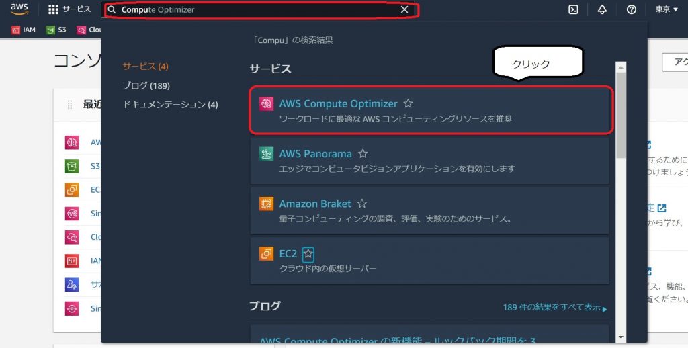Click the エッジでコンピュータビジョン description text
The image size is (688, 348).
pyautogui.click(x=396, y=169)
